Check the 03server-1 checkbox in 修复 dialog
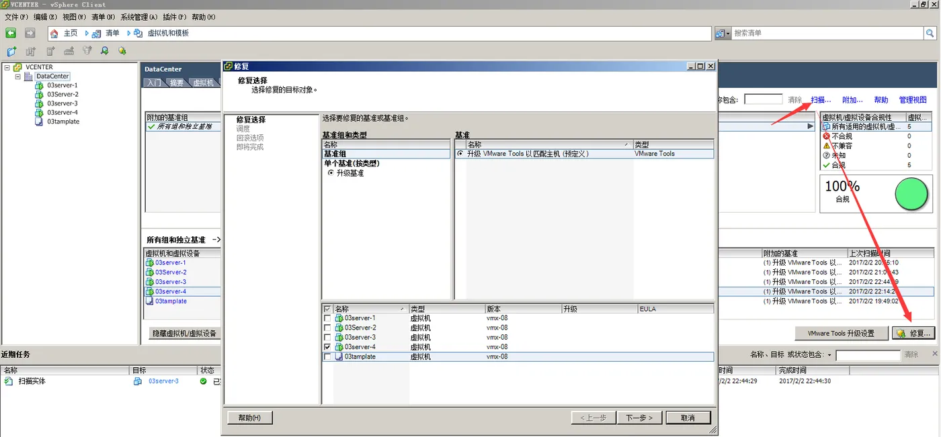The width and height of the screenshot is (941, 437). pyautogui.click(x=327, y=318)
